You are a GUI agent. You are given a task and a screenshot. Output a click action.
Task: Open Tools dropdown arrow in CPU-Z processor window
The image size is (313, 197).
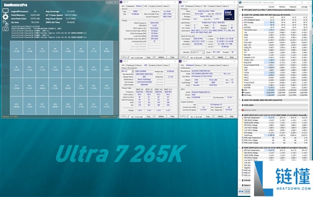click(x=213, y=57)
